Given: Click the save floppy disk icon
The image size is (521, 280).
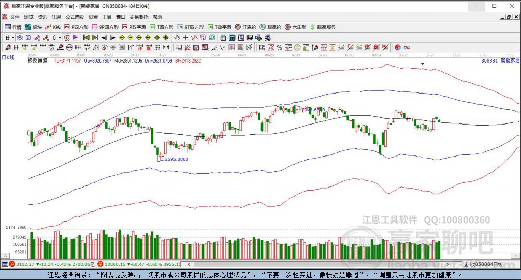Looking at the screenshot, I should coord(249,38).
